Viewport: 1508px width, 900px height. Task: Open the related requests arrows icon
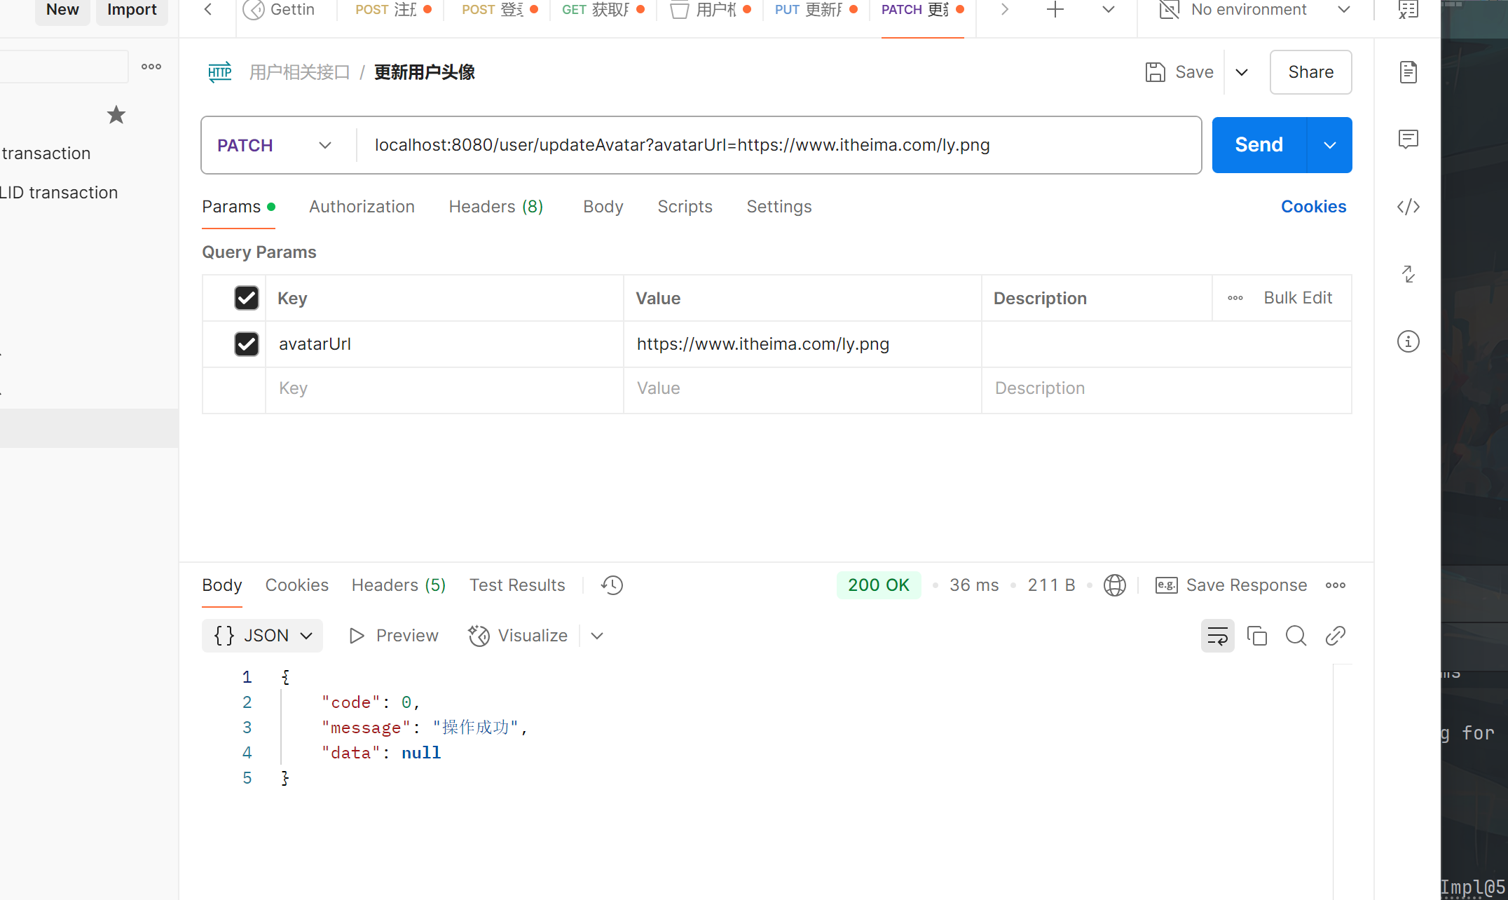(x=1408, y=274)
